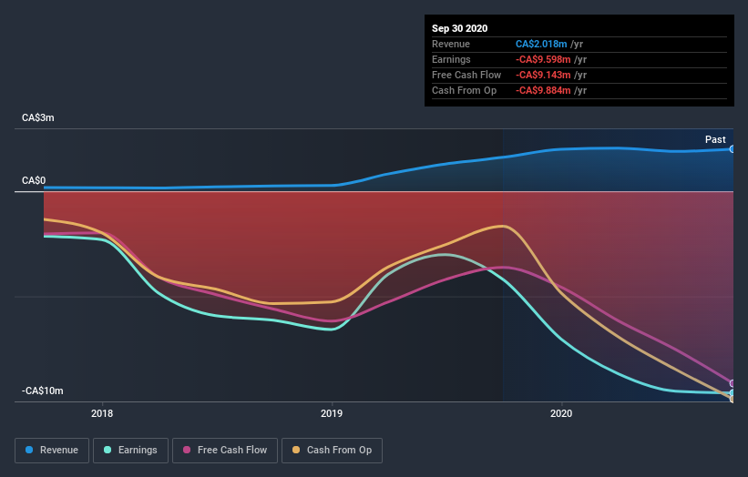Image resolution: width=748 pixels, height=477 pixels.
Task: Click the CA$0 y-axis label
Action: point(34,180)
